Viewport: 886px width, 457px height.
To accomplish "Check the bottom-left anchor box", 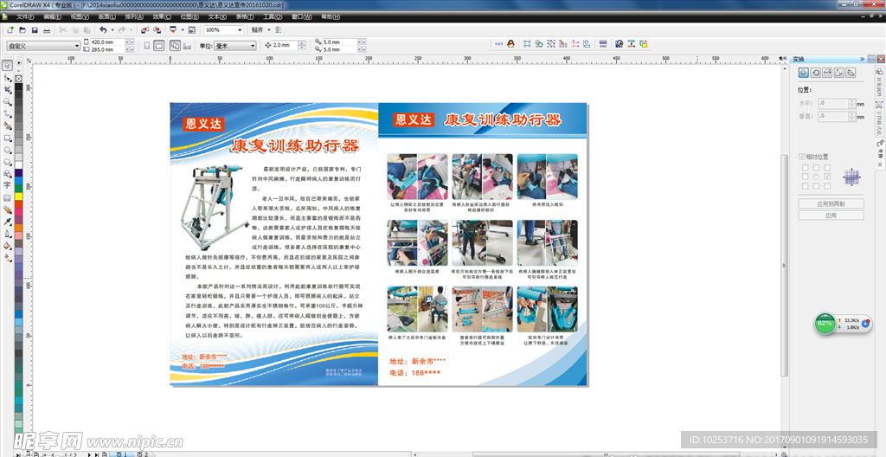I will click(806, 186).
